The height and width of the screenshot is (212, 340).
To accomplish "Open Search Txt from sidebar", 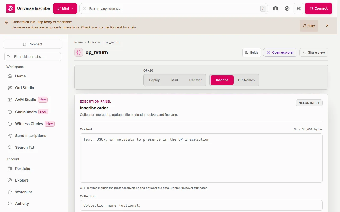I will click(32, 147).
